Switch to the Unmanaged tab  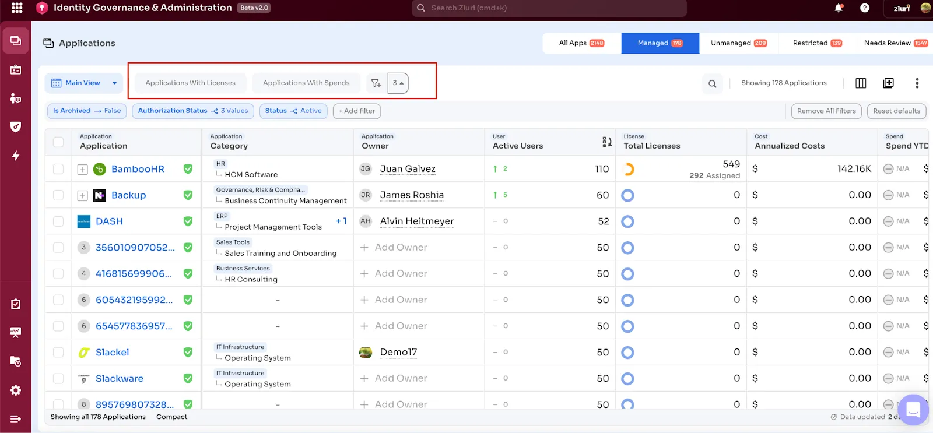click(x=739, y=43)
